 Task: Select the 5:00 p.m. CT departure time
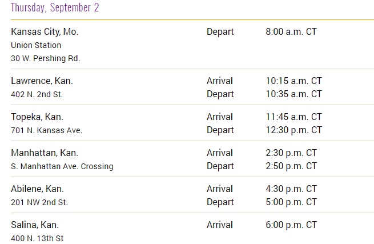click(291, 202)
